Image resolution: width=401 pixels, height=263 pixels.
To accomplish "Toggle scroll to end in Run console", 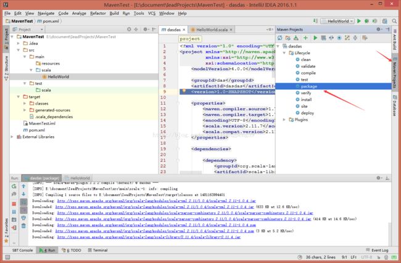I will [23, 210].
